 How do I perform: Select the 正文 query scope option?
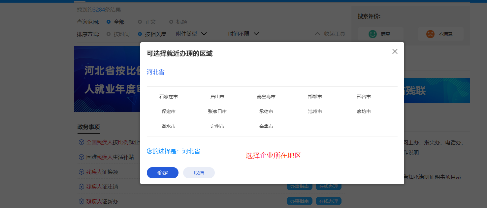click(140, 22)
